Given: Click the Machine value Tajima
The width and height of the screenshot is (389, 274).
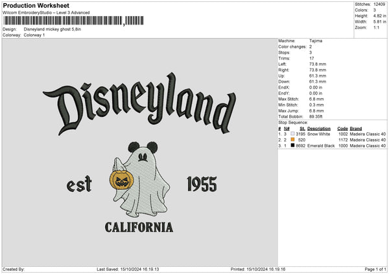Looking at the screenshot, I should pos(316,41).
